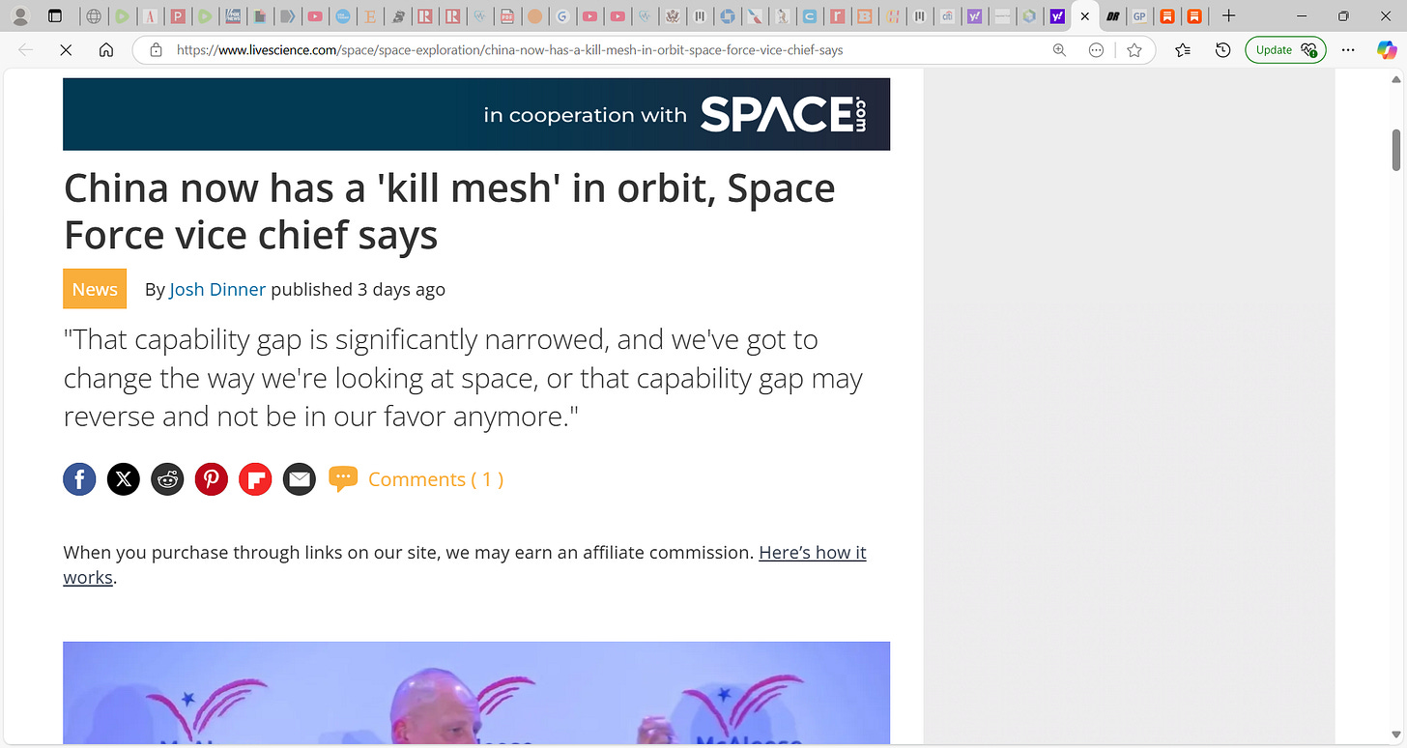Open the blue 'C' tab
This screenshot has height=748, width=1407.
[810, 16]
